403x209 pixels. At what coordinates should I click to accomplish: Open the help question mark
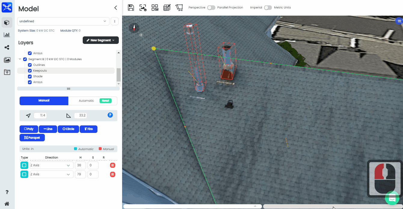click(x=7, y=192)
